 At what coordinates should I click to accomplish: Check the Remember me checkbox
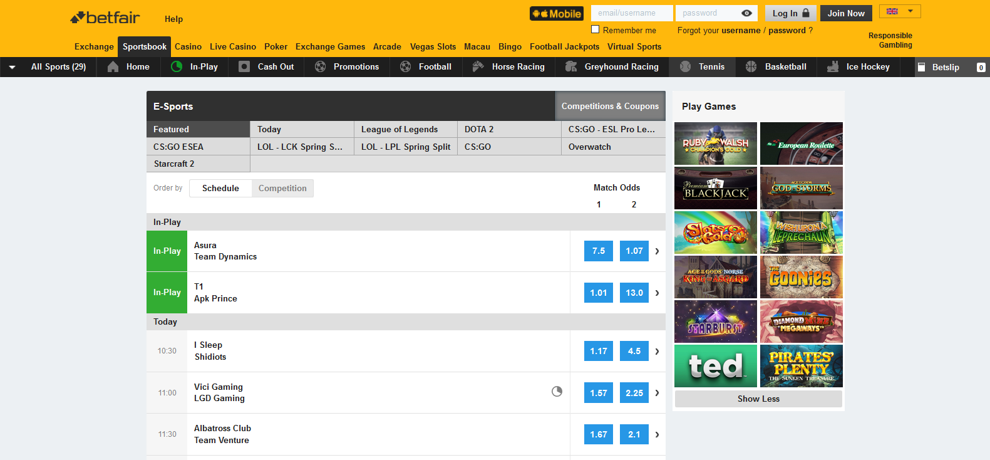[596, 29]
